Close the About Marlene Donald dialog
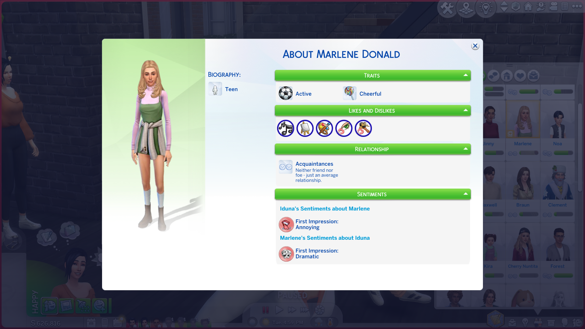 pos(475,46)
